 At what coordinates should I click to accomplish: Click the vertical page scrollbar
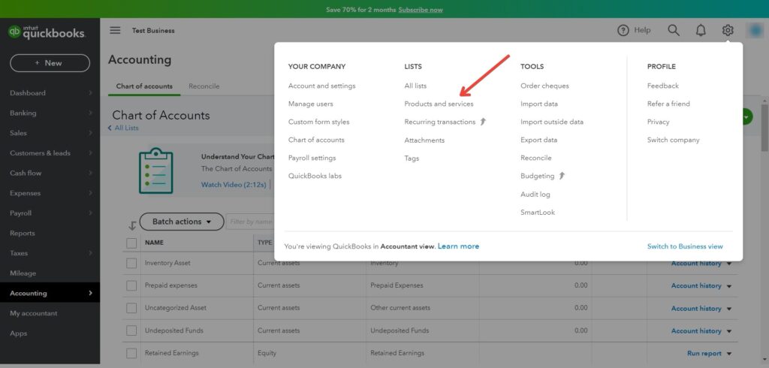[x=764, y=128]
